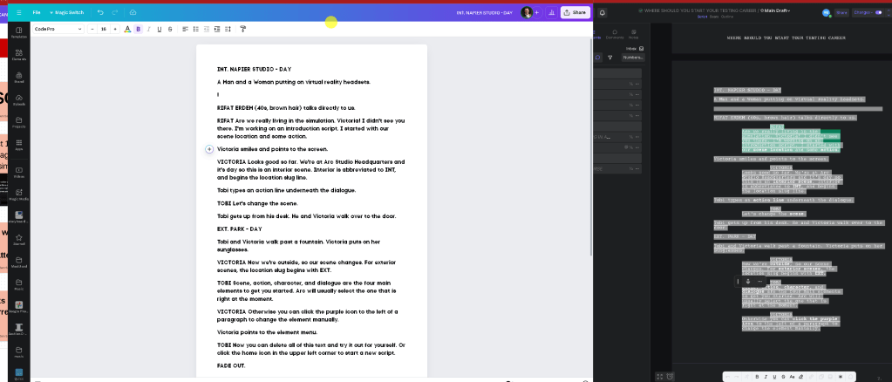The height and width of the screenshot is (382, 892).
Task: Open the Projects sidebar tab
Action: point(19,122)
